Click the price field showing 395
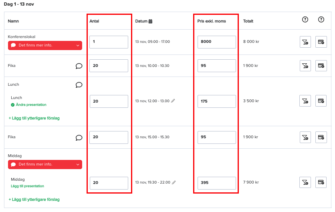 coord(217,183)
